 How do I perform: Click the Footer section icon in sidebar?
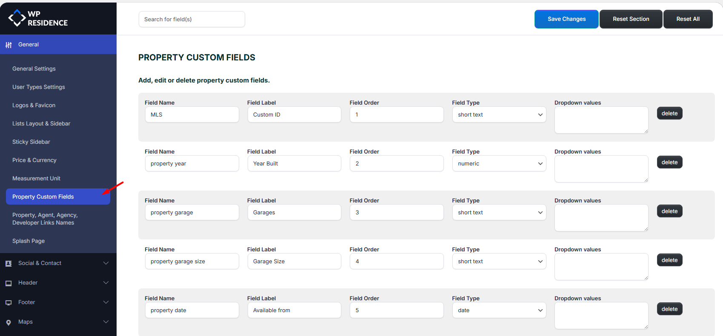(9, 302)
